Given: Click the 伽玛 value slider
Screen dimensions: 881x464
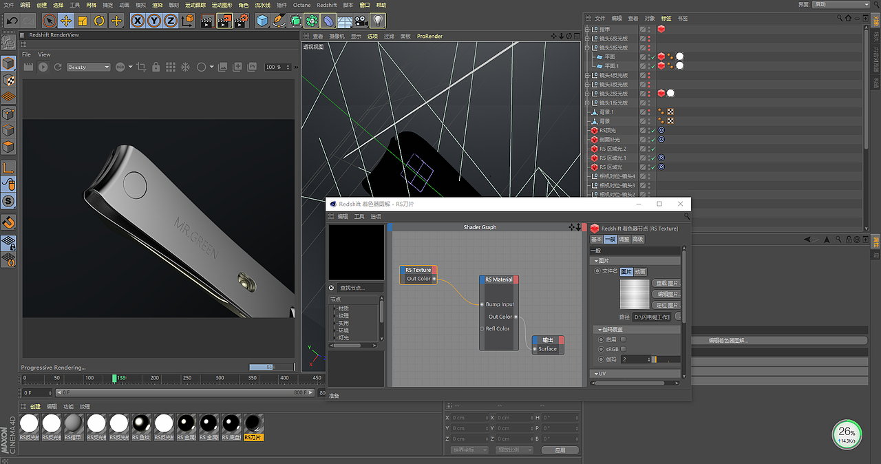Looking at the screenshot, I should (x=667, y=359).
